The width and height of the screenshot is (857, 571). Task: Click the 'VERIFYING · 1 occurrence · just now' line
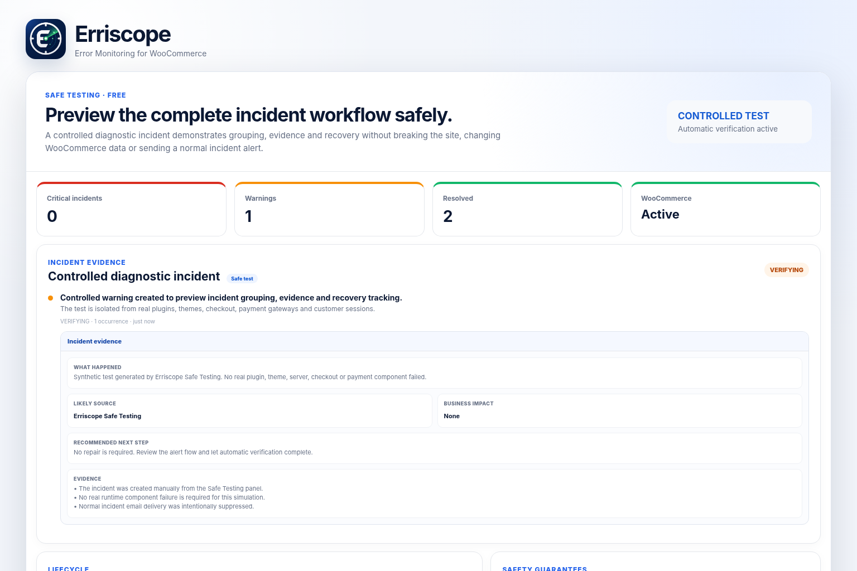click(x=108, y=322)
